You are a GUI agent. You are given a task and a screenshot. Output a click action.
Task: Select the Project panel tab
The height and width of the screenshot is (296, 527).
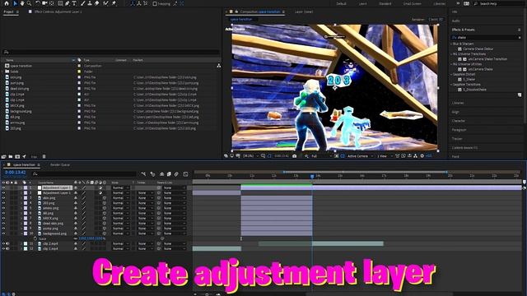pyautogui.click(x=8, y=12)
